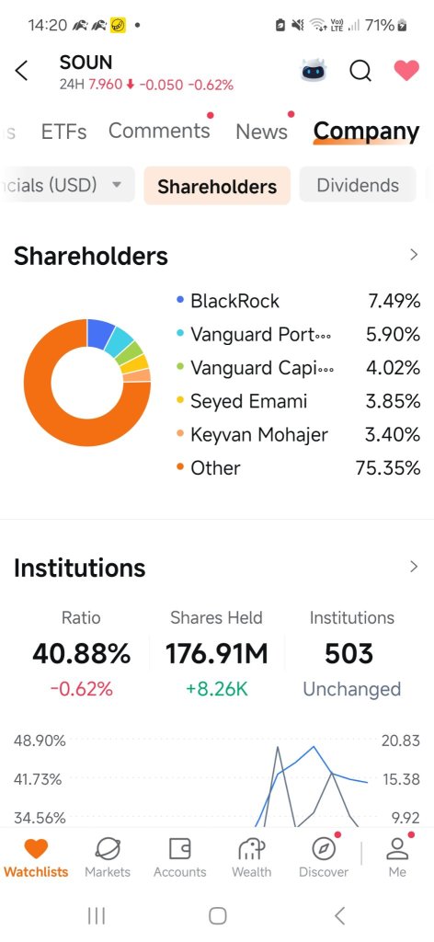This screenshot has width=434, height=942.
Task: Tap the BlackRock shareholder row
Action: click(298, 301)
